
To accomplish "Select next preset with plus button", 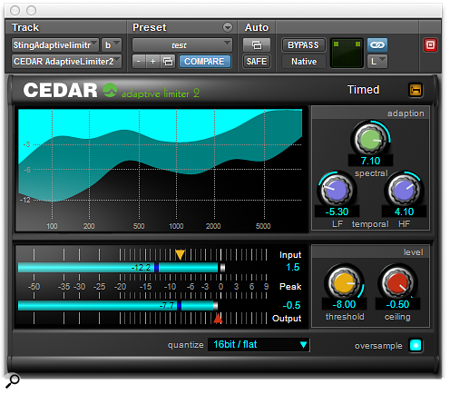I will point(153,62).
